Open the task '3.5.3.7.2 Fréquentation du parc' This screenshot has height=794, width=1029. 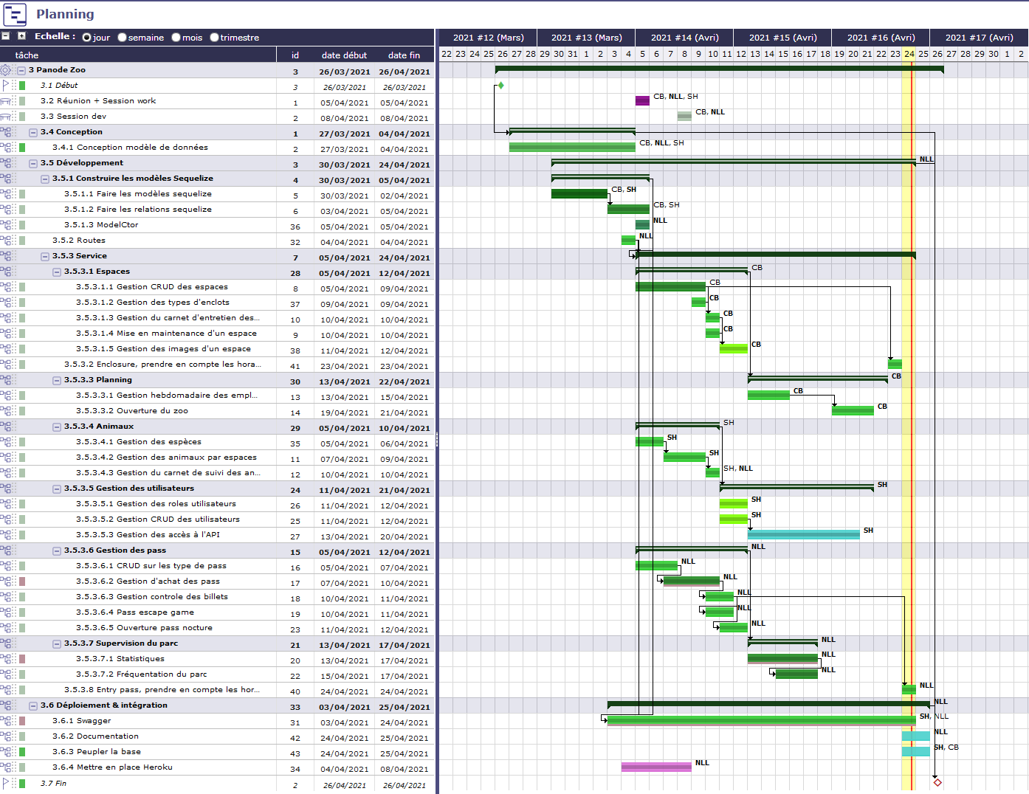coord(141,674)
